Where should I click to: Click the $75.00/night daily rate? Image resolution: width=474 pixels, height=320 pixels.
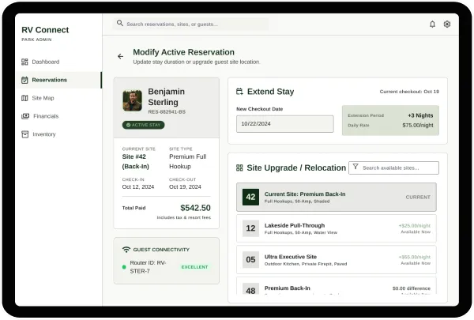(418, 125)
